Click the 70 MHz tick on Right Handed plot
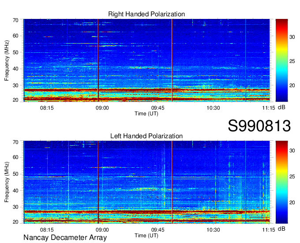 pos(15,20)
